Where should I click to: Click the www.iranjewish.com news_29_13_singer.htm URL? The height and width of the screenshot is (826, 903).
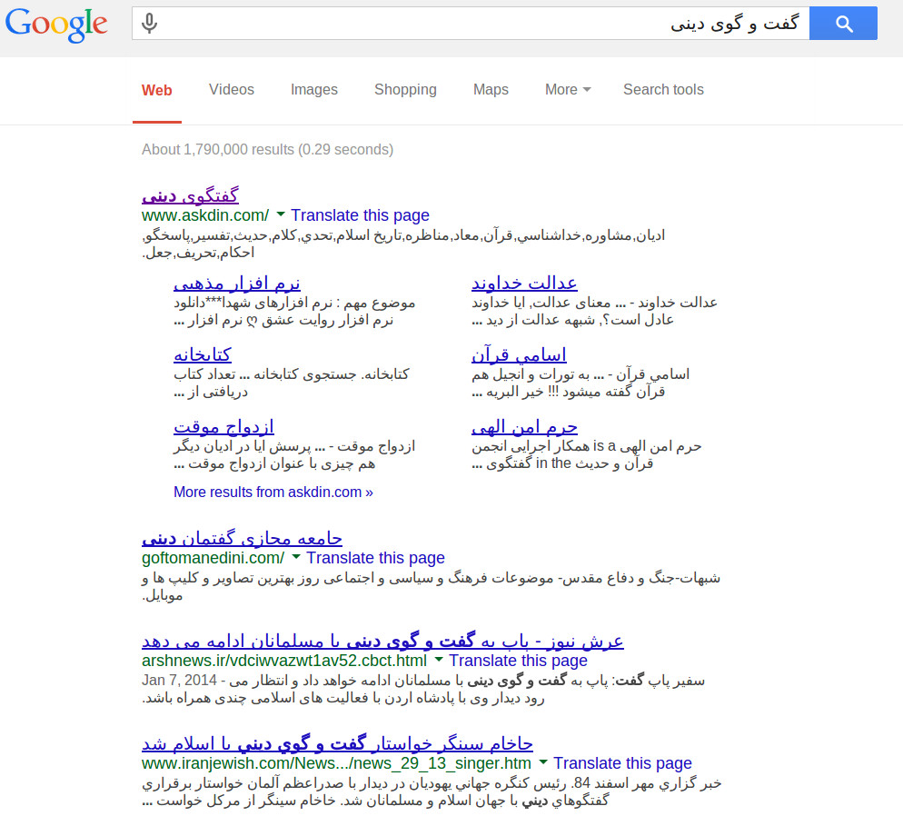(336, 763)
